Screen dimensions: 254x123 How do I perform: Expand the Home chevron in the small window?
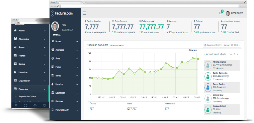click(x=45, y=31)
